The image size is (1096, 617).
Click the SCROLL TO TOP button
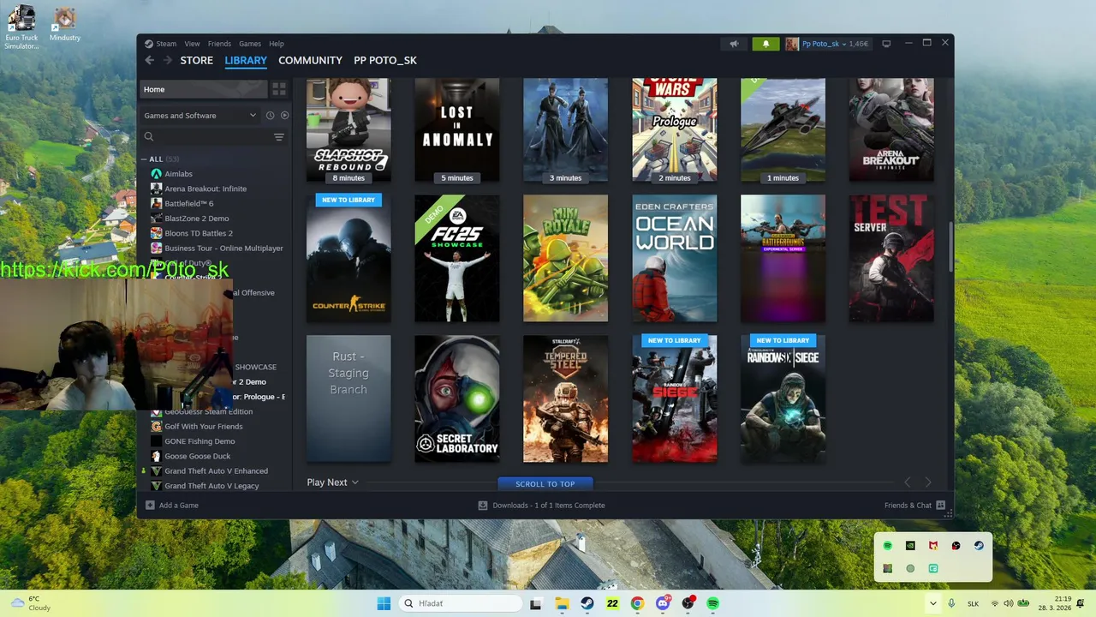tap(545, 484)
